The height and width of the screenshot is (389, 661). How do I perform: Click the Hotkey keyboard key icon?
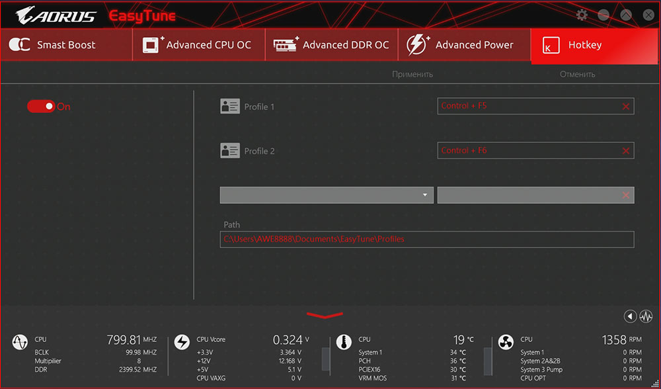click(x=551, y=45)
